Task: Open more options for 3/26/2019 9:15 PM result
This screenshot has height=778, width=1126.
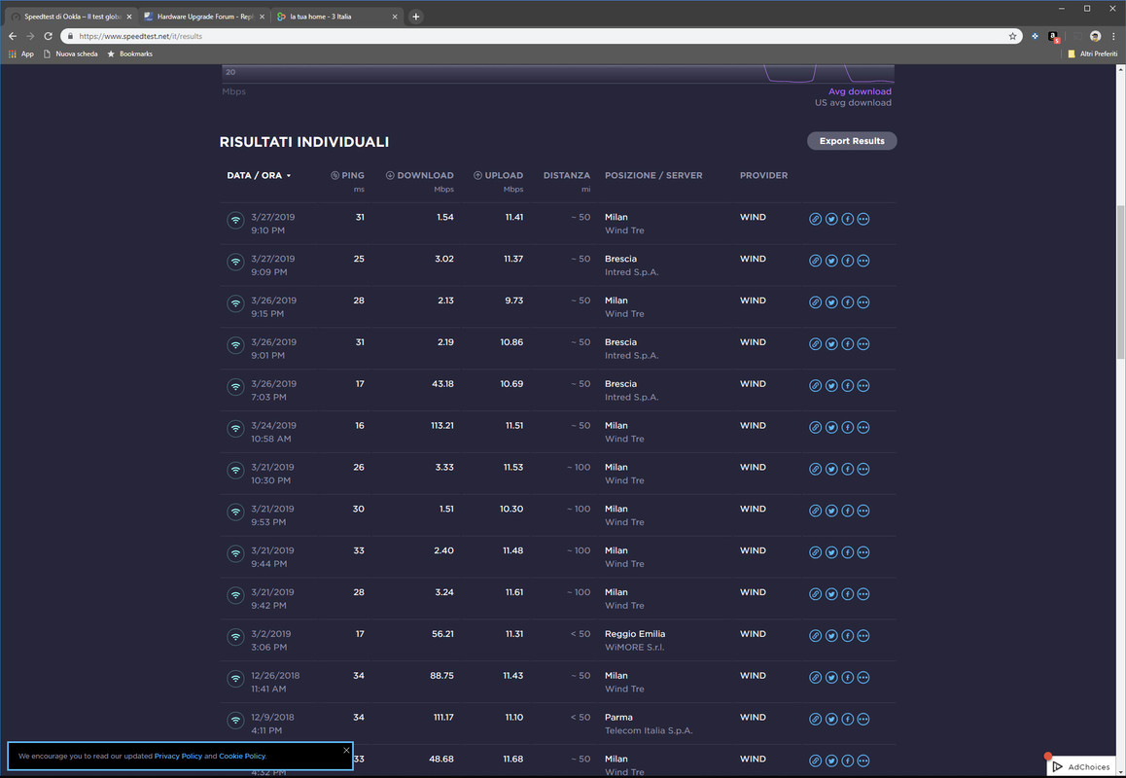Action: click(863, 302)
